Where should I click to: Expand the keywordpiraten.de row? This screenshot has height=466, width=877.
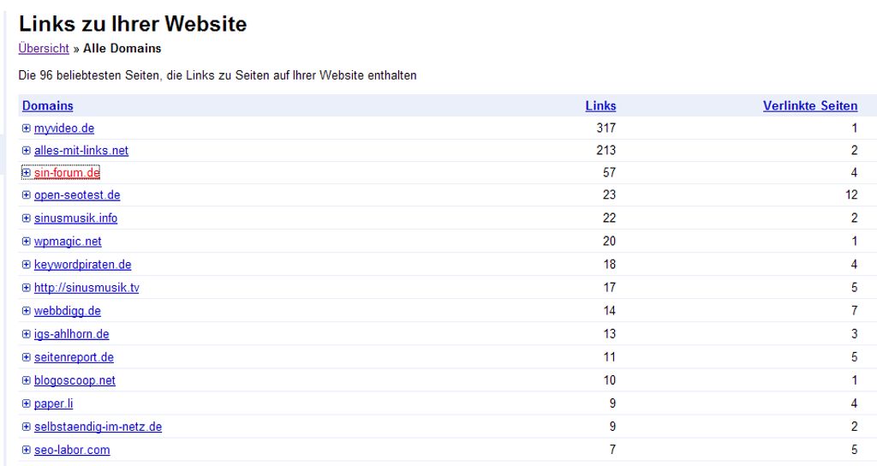point(27,265)
